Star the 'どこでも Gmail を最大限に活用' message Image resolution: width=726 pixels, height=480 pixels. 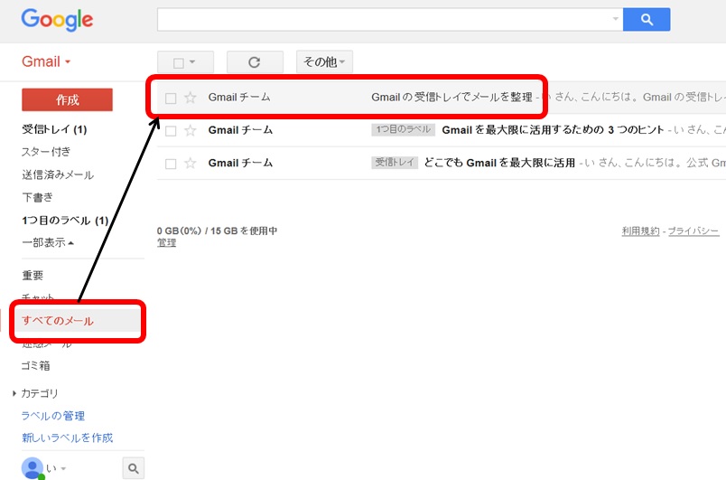(191, 163)
